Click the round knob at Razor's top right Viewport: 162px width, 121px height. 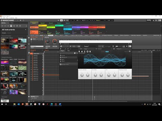(x=130, y=51)
